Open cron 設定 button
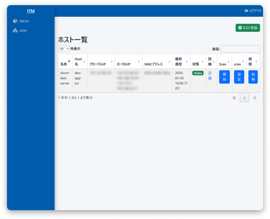 [239, 77]
